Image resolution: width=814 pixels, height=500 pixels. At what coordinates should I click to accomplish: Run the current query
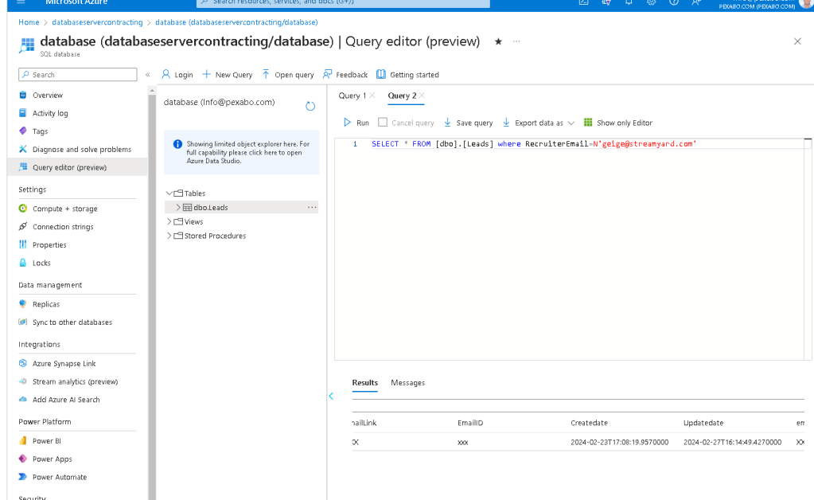356,123
